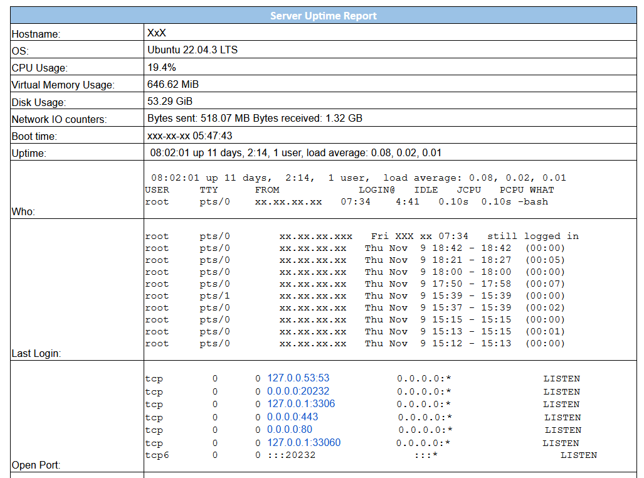Select the Server Uptime Report title
Viewport: 644px width, 478px height.
coord(323,16)
